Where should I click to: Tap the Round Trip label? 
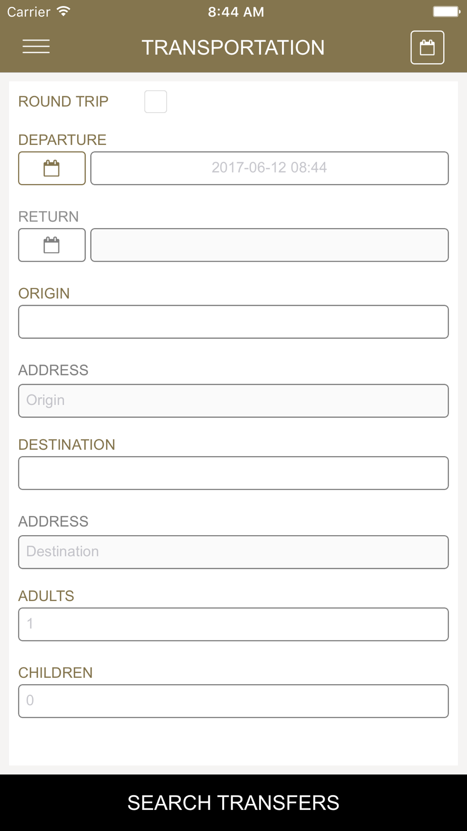point(64,101)
